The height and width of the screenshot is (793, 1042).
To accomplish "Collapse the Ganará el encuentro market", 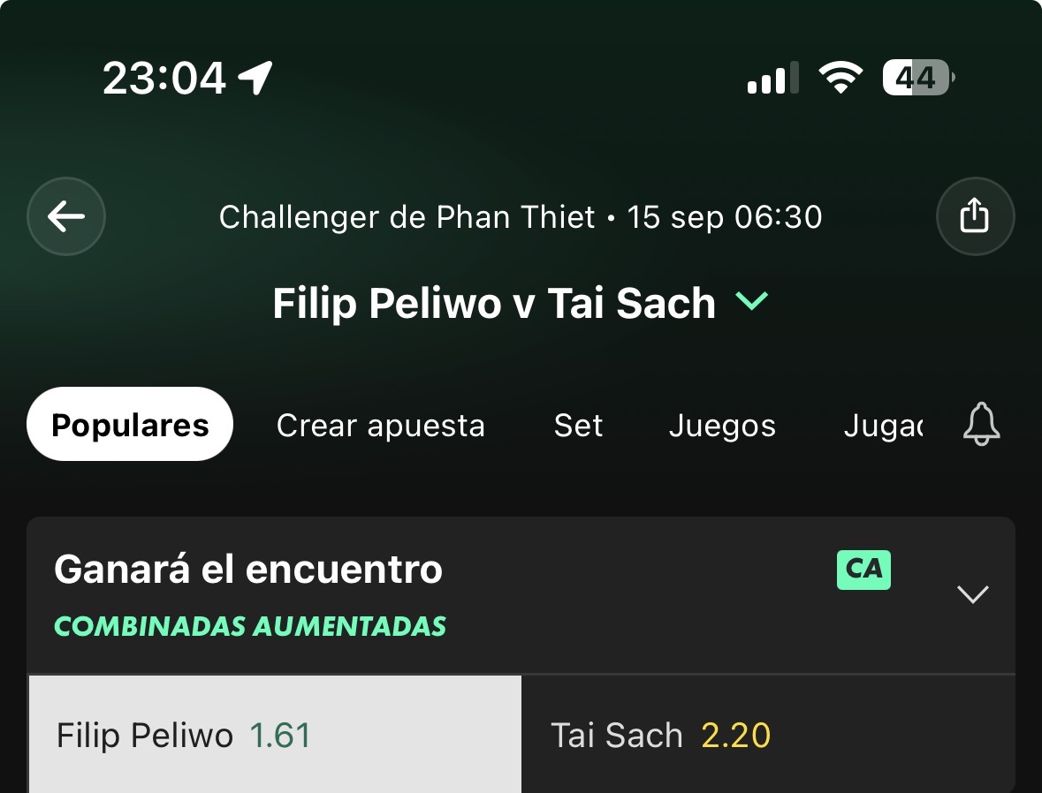I will click(972, 593).
